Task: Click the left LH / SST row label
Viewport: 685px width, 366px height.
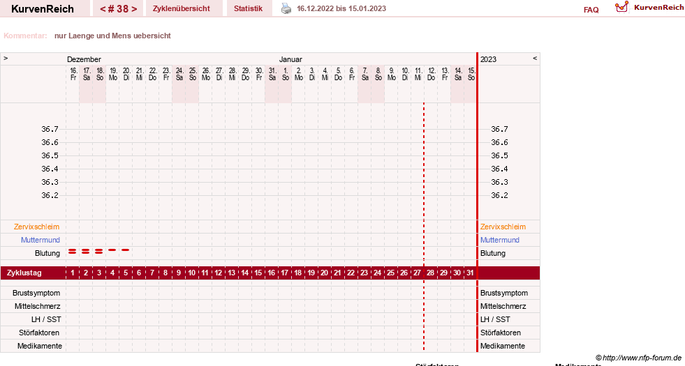Action: coord(46,319)
